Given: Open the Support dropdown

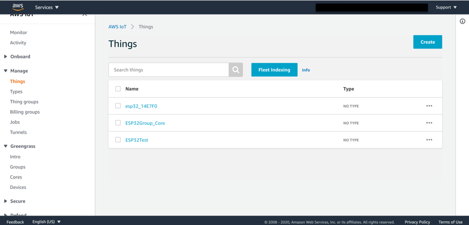Looking at the screenshot, I should 446,7.
